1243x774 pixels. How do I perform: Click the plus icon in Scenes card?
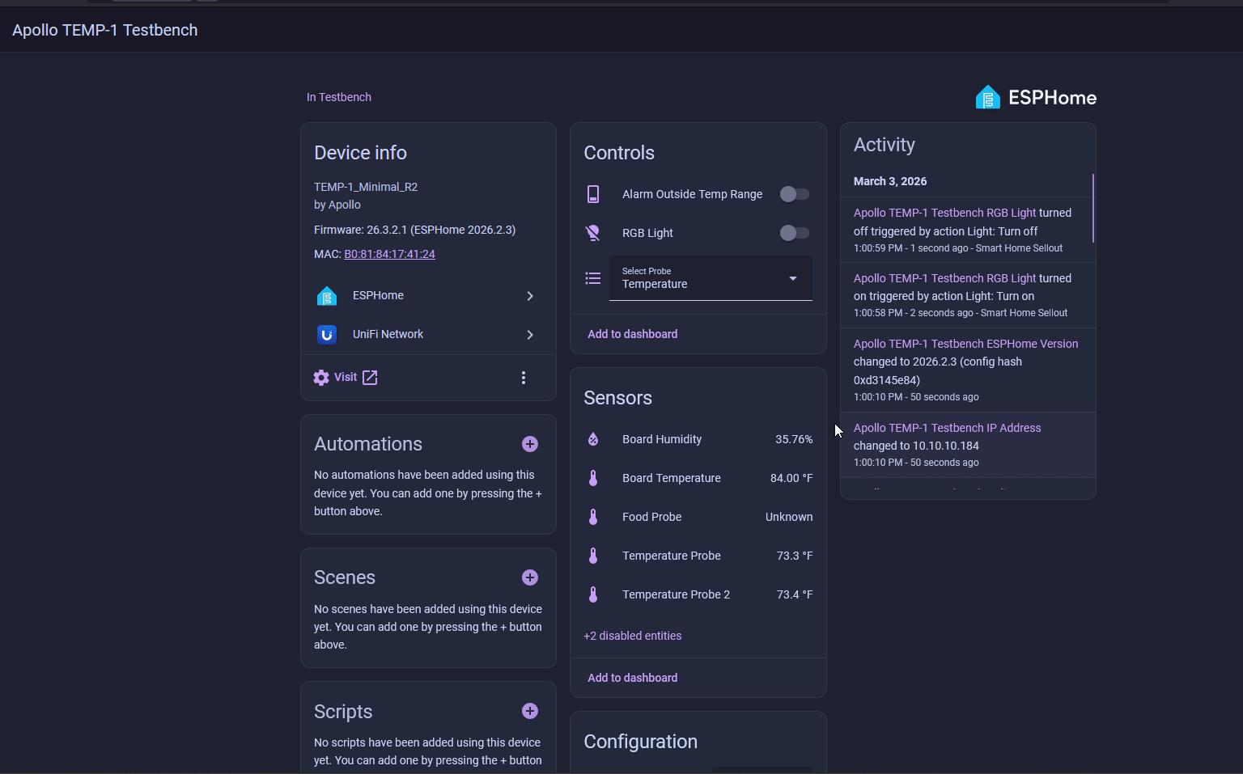530,577
